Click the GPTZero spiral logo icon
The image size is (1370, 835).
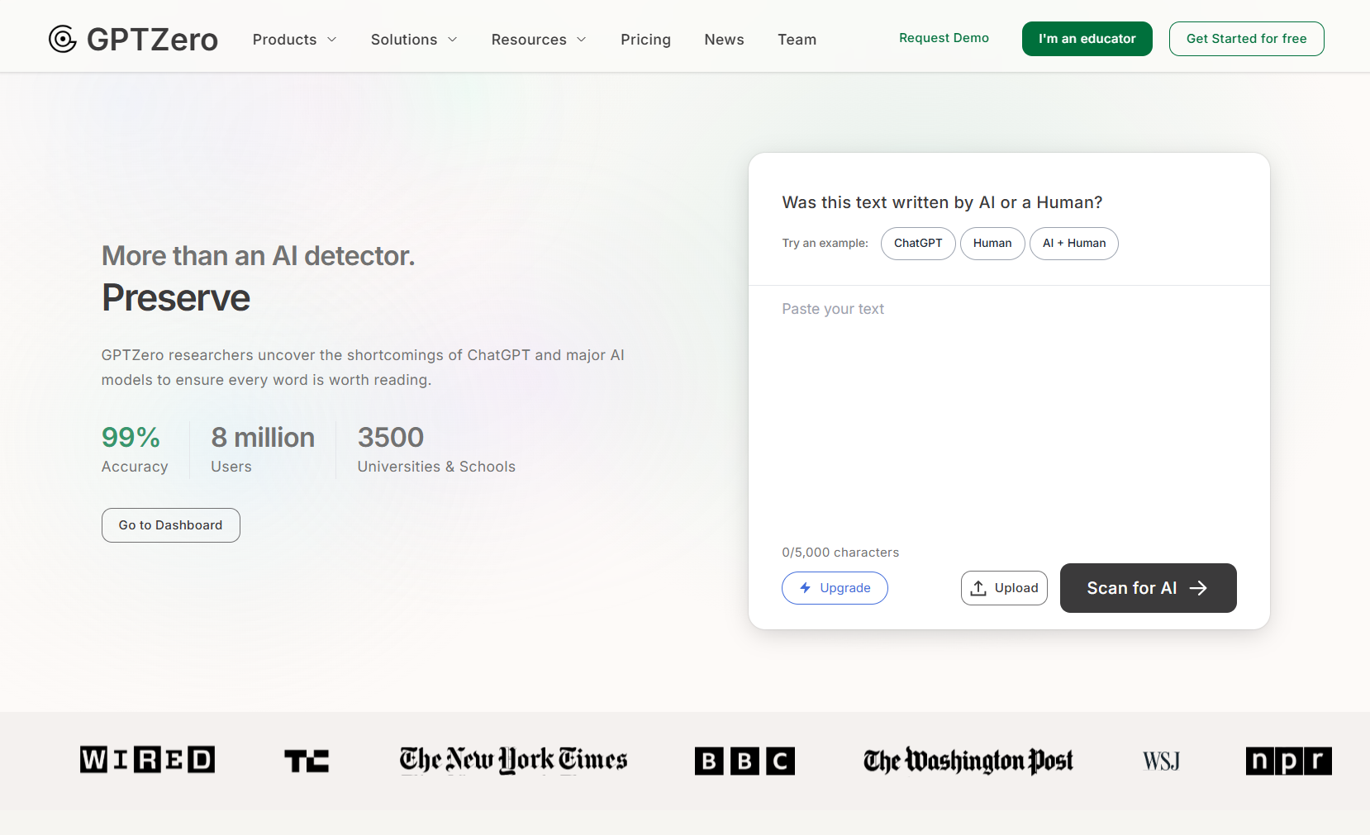pos(62,39)
